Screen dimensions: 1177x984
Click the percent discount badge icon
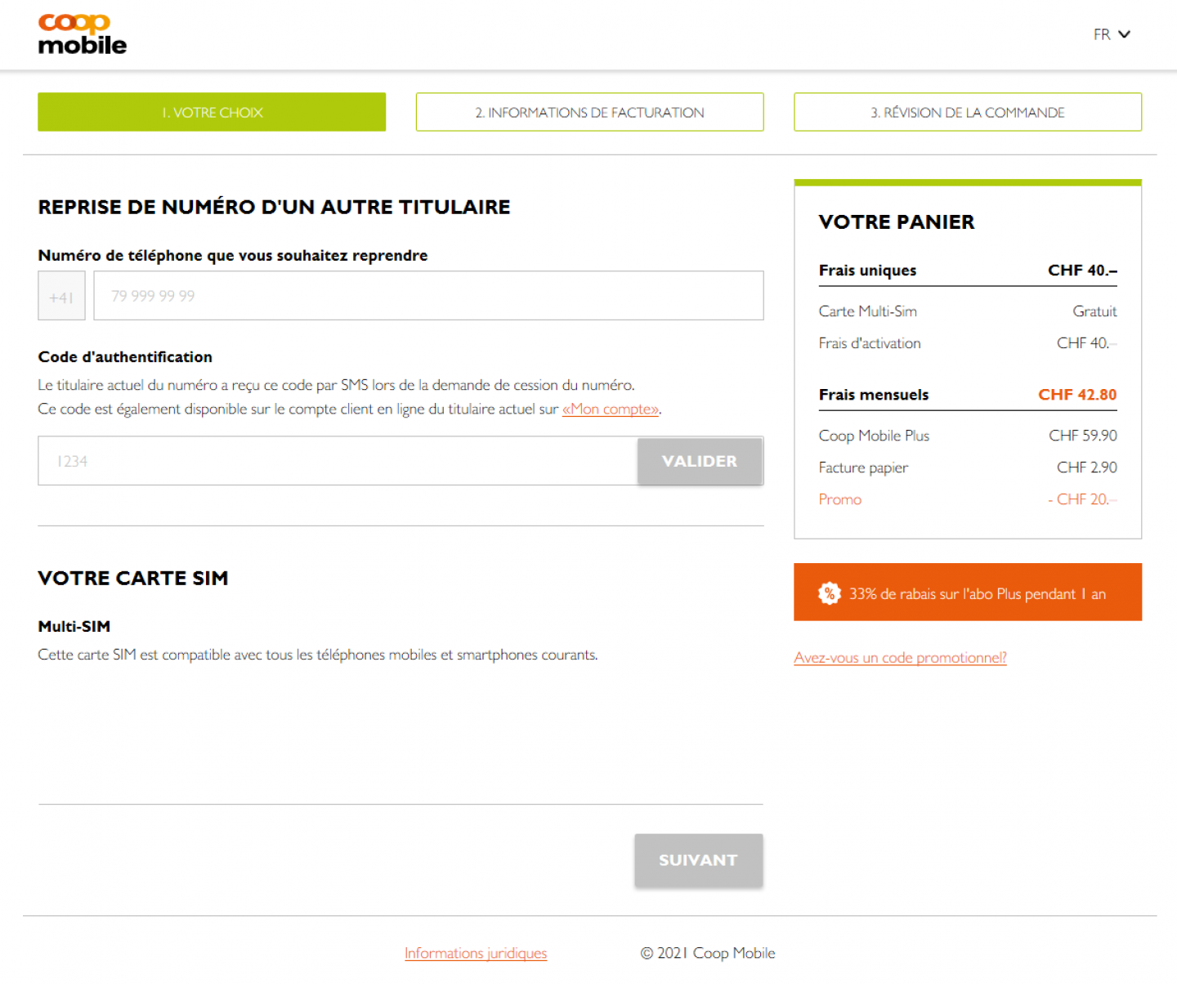[x=830, y=593]
